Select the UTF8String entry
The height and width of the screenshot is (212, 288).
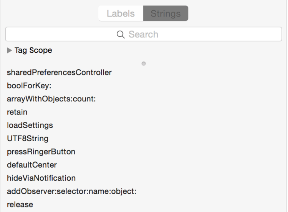28,139
